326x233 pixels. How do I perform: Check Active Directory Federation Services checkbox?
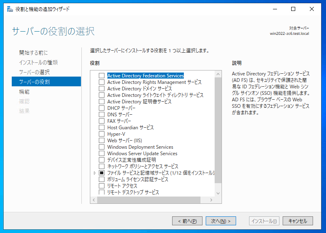point(102,75)
